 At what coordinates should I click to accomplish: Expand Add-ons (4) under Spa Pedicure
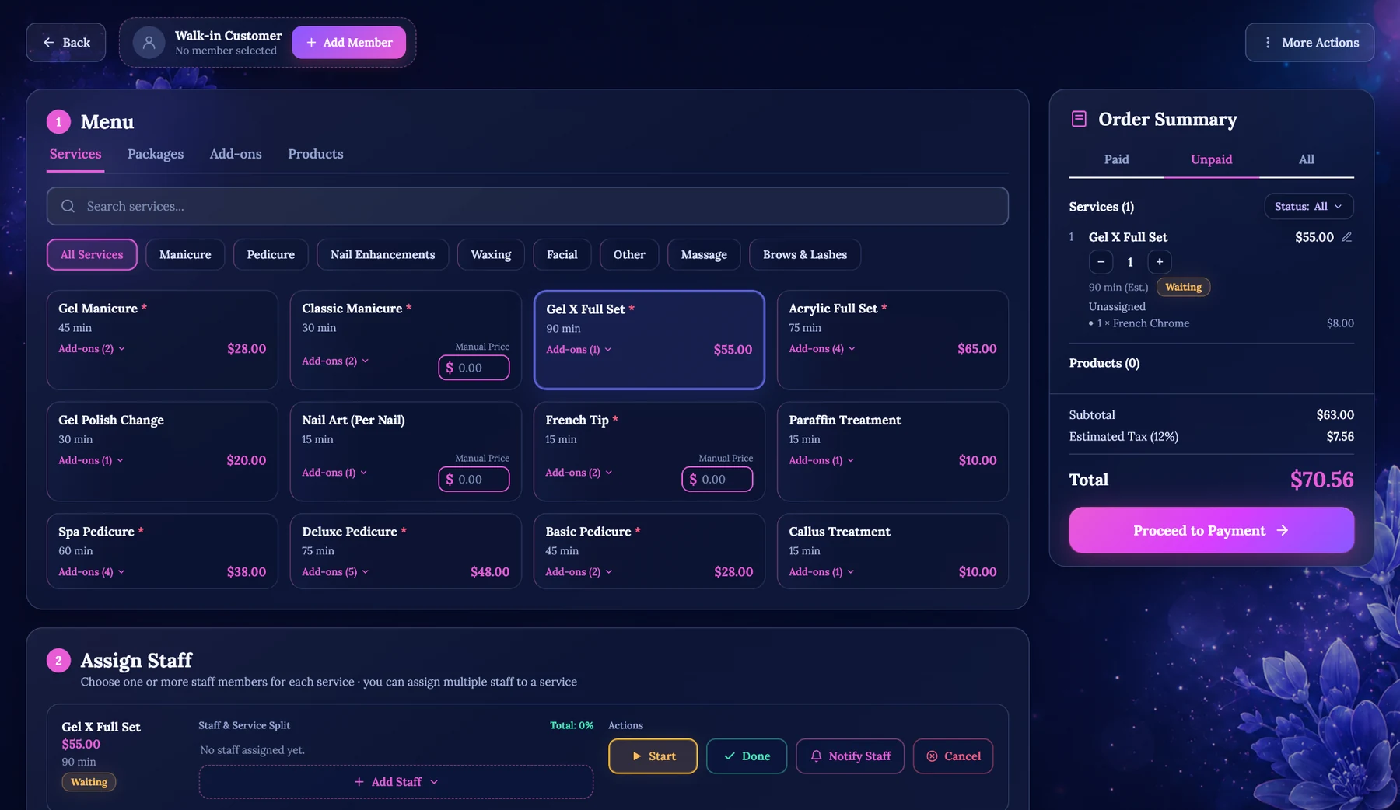tap(92, 572)
